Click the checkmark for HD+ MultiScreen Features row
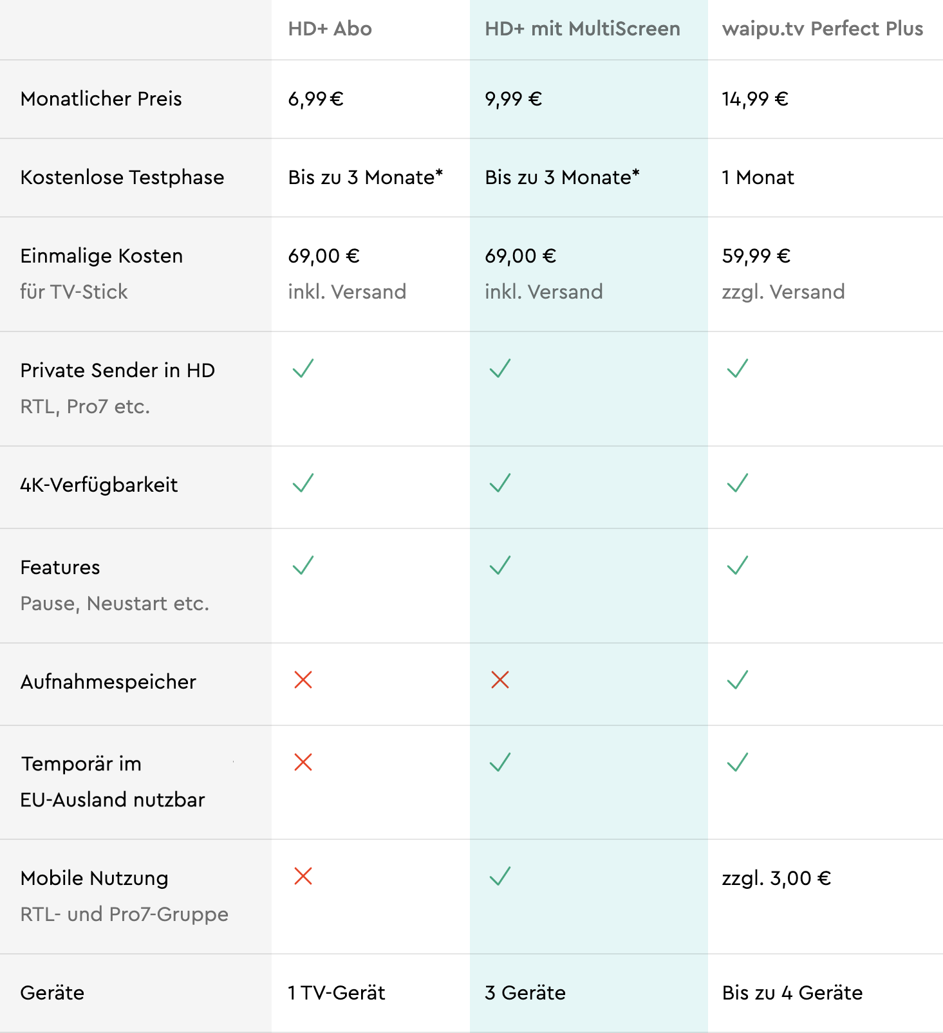 [x=500, y=565]
